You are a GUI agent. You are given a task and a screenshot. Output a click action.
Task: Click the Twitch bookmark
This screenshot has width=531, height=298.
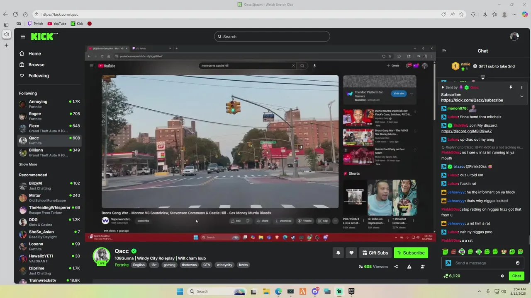36,24
